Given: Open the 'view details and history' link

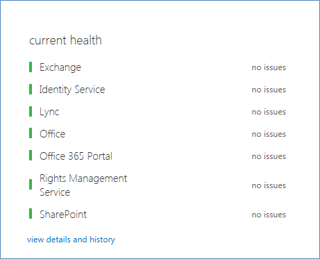Looking at the screenshot, I should coord(71,240).
